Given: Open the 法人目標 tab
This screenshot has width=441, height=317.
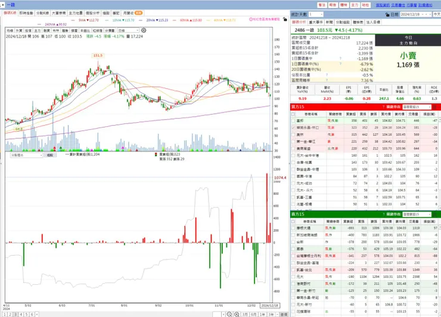Looking at the screenshot, I should coord(373,22).
